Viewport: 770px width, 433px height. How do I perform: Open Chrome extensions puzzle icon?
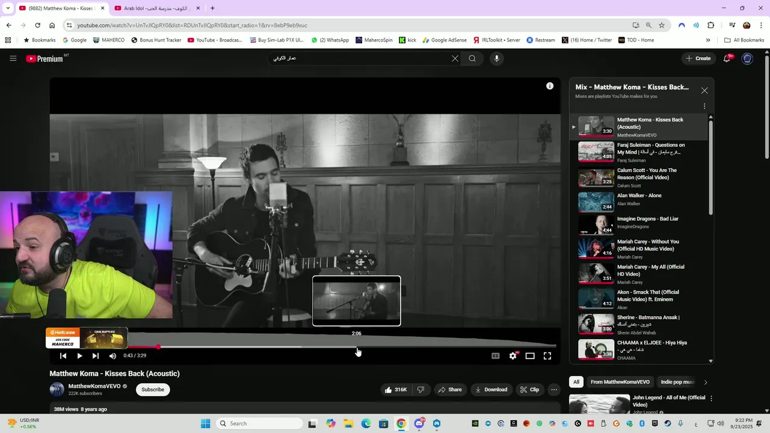click(710, 25)
